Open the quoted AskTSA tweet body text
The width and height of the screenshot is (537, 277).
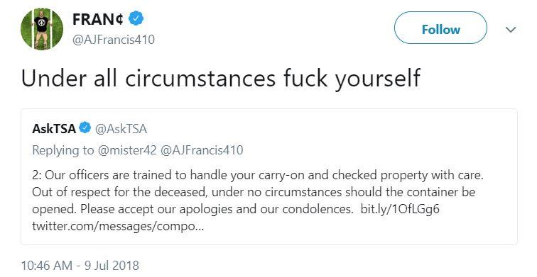[x=258, y=200]
